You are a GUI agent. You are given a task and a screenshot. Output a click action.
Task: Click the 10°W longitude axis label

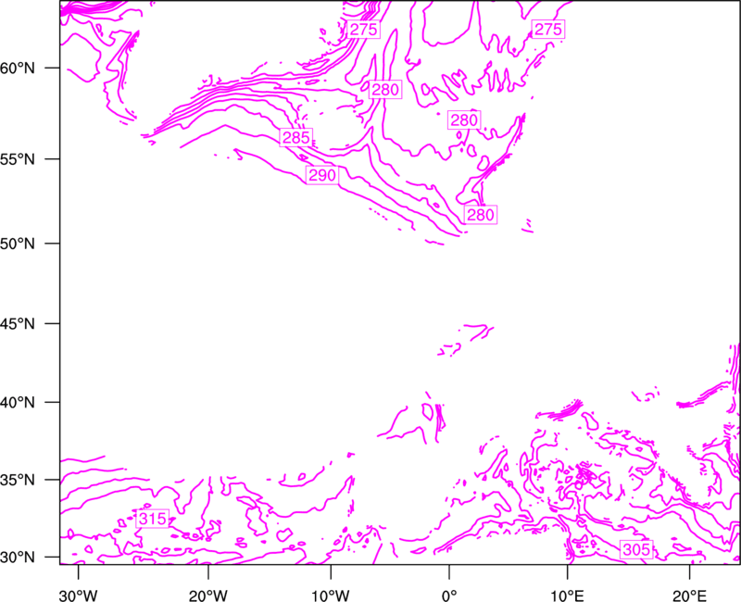(x=331, y=596)
